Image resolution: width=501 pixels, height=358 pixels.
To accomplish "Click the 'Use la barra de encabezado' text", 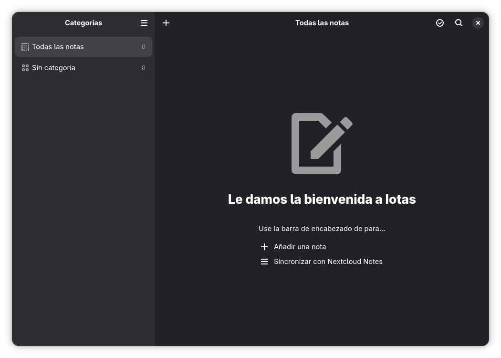I will (322, 229).
